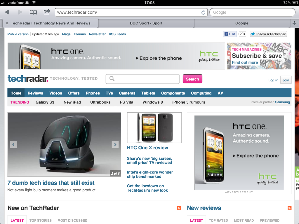Reload the page with refresh icon
Screen dimensions: 299x224
tap(203, 12)
